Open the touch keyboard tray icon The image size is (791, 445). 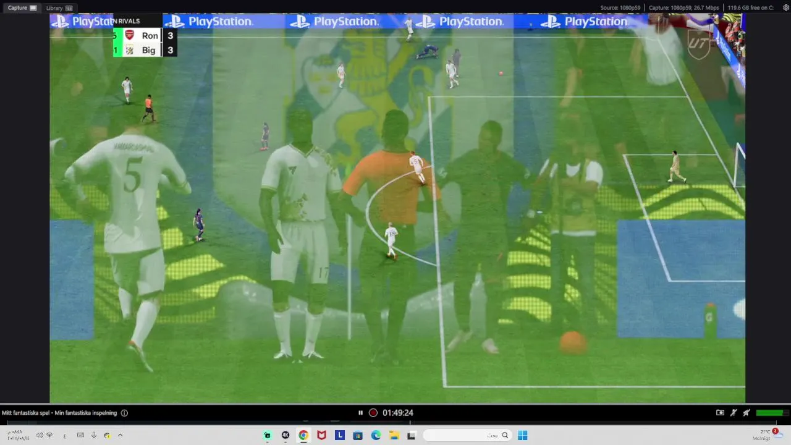pos(81,435)
